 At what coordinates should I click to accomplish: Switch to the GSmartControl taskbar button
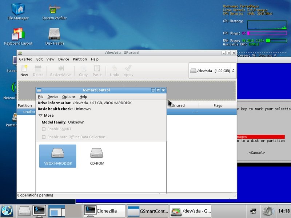tap(148, 211)
